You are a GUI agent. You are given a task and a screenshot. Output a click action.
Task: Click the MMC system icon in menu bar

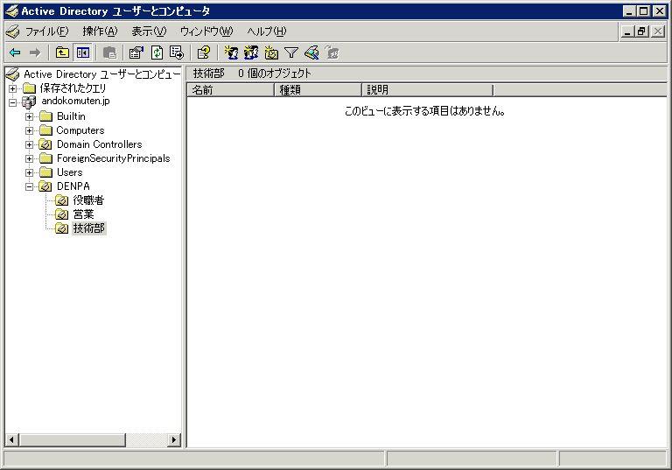point(13,32)
